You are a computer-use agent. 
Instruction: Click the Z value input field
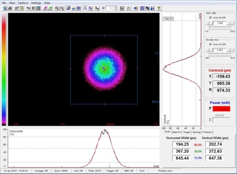[x=222, y=120]
